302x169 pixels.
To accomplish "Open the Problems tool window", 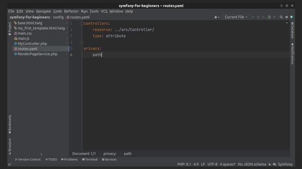I will tap(69, 160).
